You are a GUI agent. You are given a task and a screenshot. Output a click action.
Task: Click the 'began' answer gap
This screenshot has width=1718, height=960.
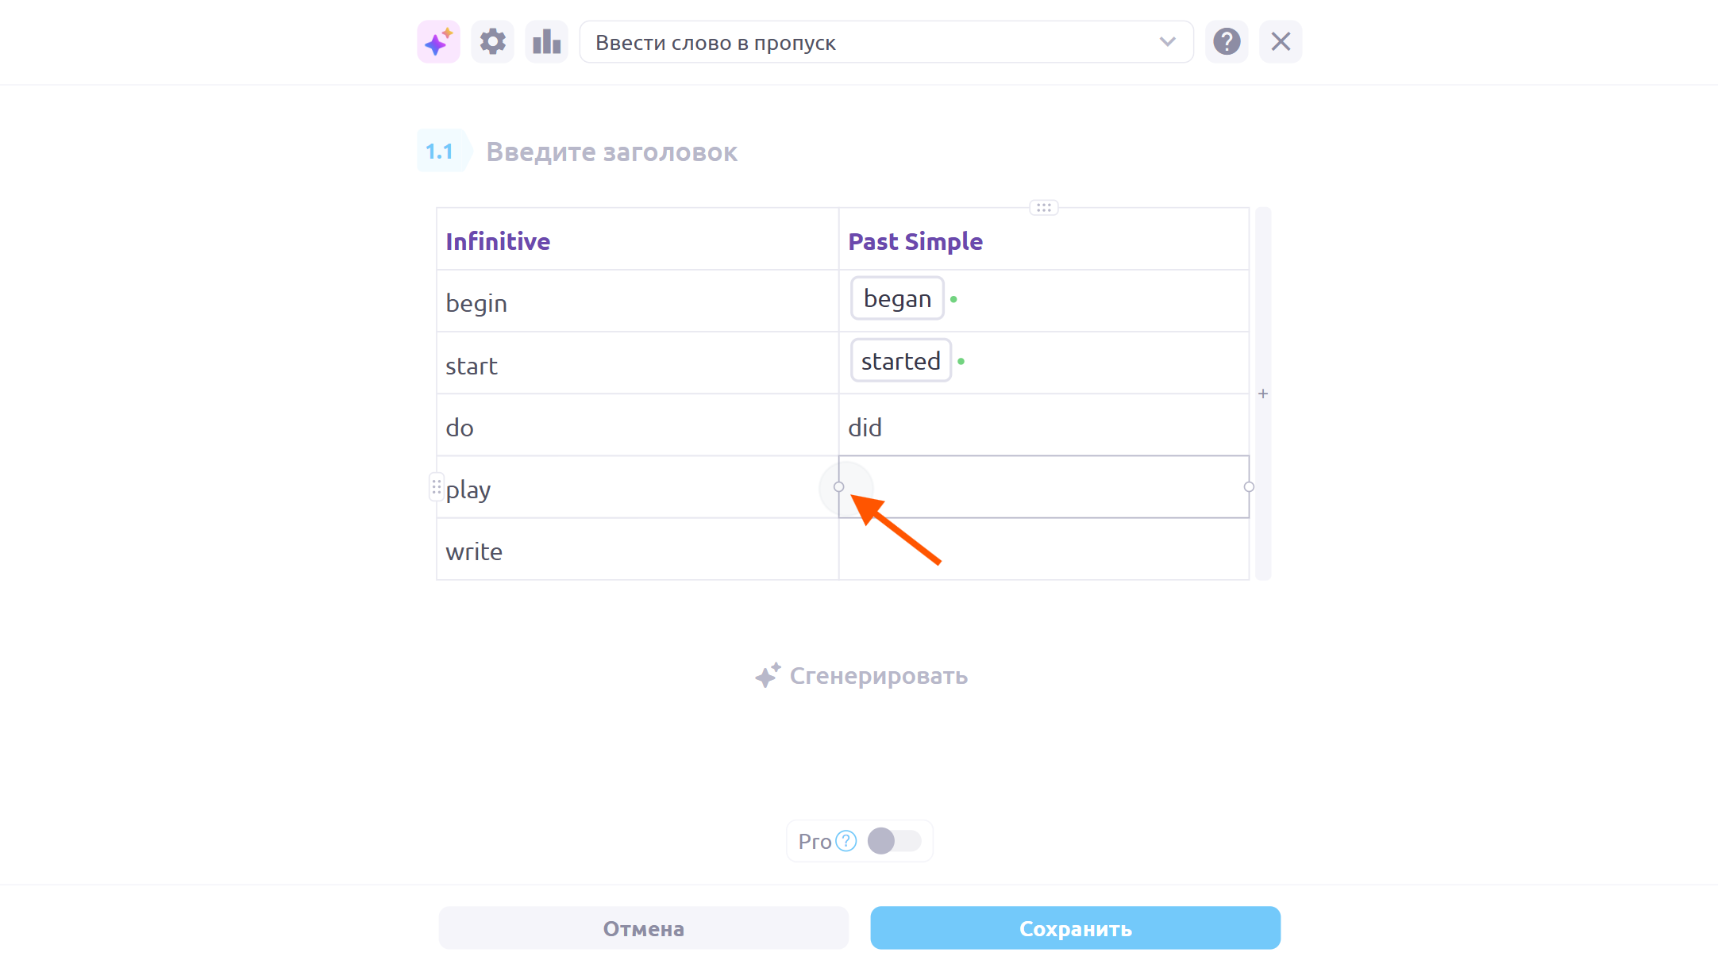[x=897, y=299]
